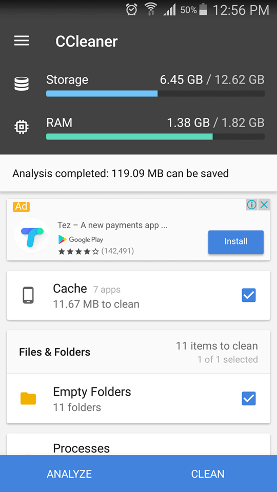The image size is (277, 492).
Task: Uncheck the Empty Folders checkbox
Action: point(249,399)
